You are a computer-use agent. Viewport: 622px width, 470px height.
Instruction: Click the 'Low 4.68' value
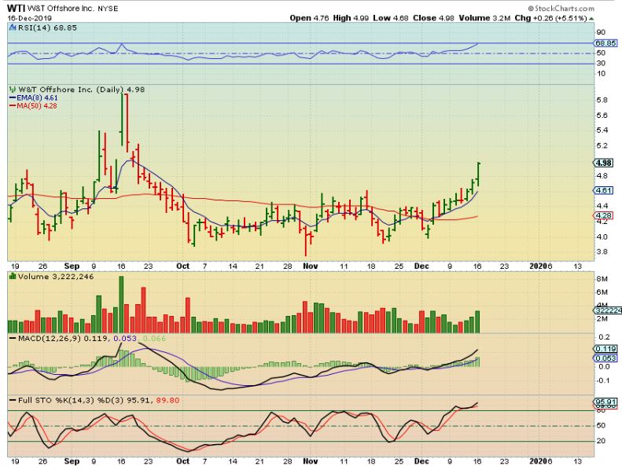tap(391, 18)
